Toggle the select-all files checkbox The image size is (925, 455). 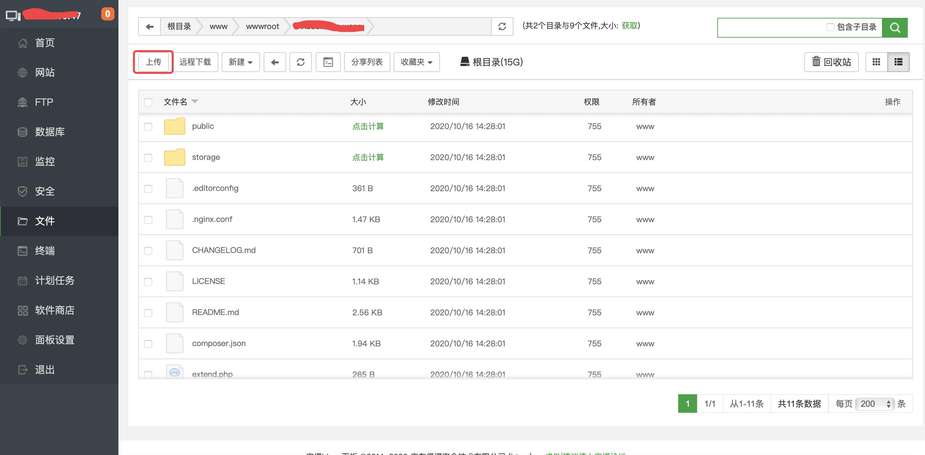tap(148, 102)
